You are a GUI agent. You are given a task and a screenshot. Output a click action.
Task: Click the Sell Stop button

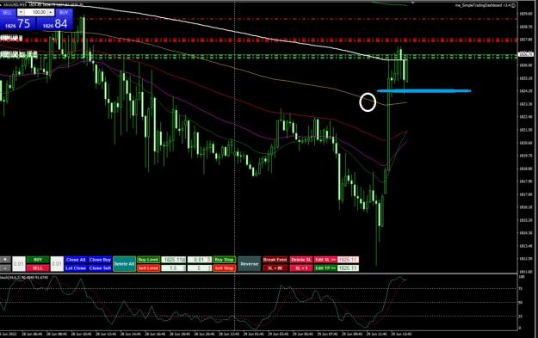point(224,268)
